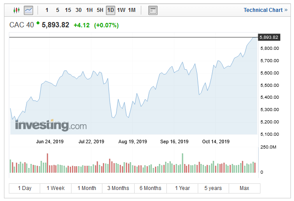Set interval to 1 minute
294x201 pixels.
pyautogui.click(x=47, y=10)
